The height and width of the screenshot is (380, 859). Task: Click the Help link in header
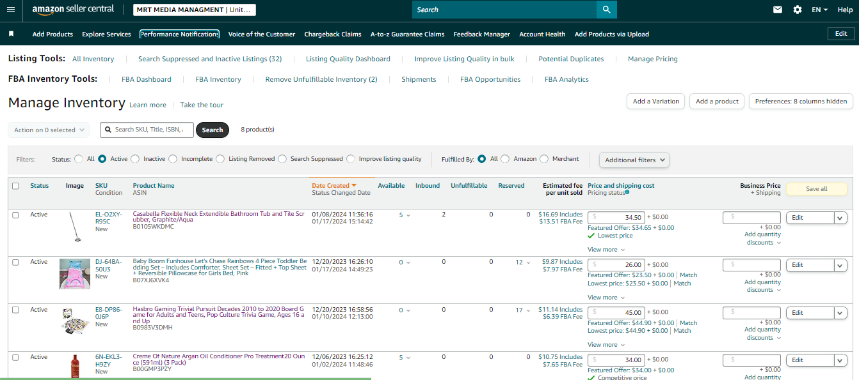tap(845, 10)
